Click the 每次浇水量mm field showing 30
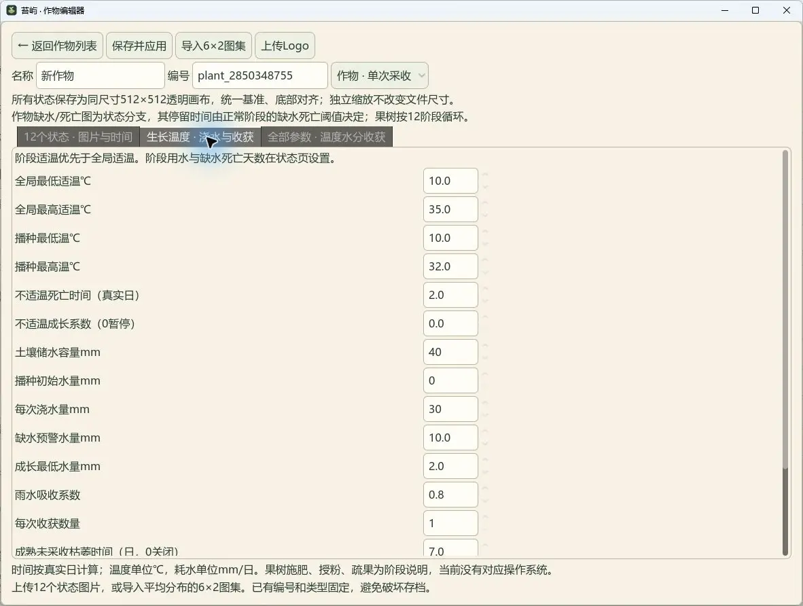The height and width of the screenshot is (606, 803). tap(450, 409)
